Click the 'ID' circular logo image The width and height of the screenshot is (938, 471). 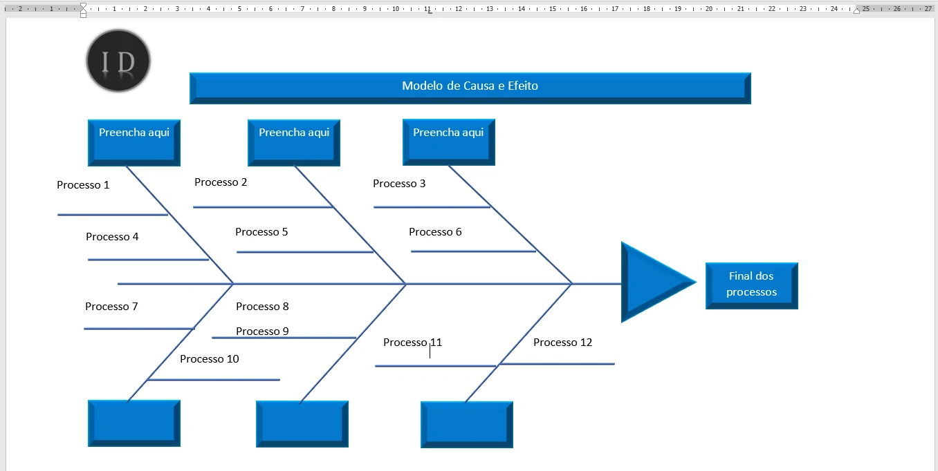118,60
